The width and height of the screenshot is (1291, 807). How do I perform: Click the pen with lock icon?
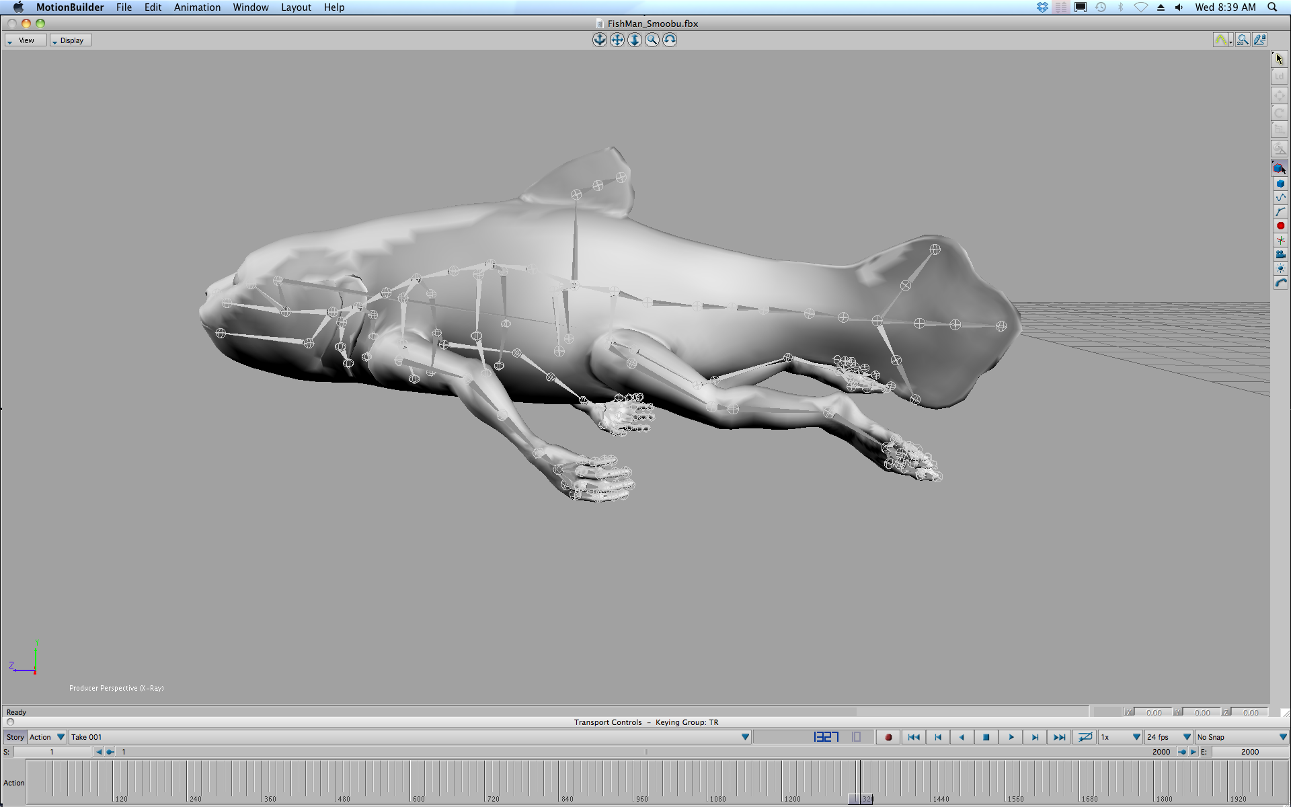[1259, 40]
